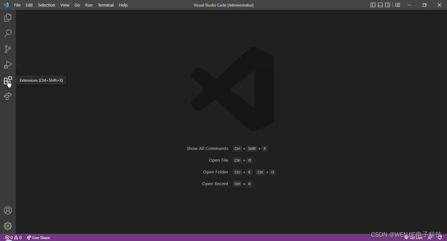Click the Extensions icon in activity bar
The height and width of the screenshot is (241, 447).
coord(8,80)
